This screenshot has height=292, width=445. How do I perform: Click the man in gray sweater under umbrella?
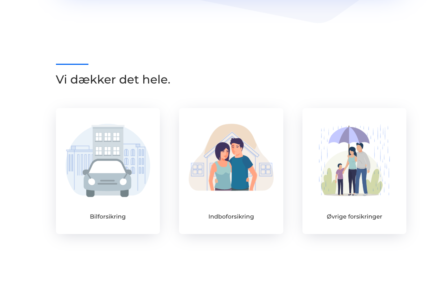coord(361,169)
